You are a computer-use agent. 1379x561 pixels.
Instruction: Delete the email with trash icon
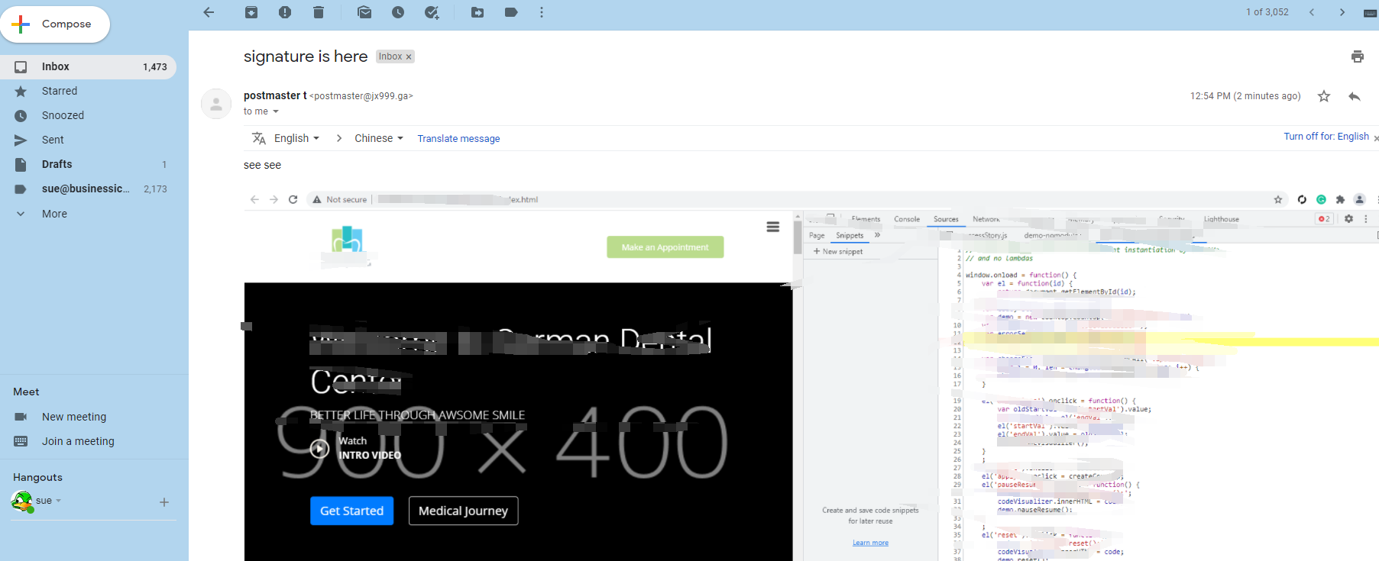[x=319, y=12]
